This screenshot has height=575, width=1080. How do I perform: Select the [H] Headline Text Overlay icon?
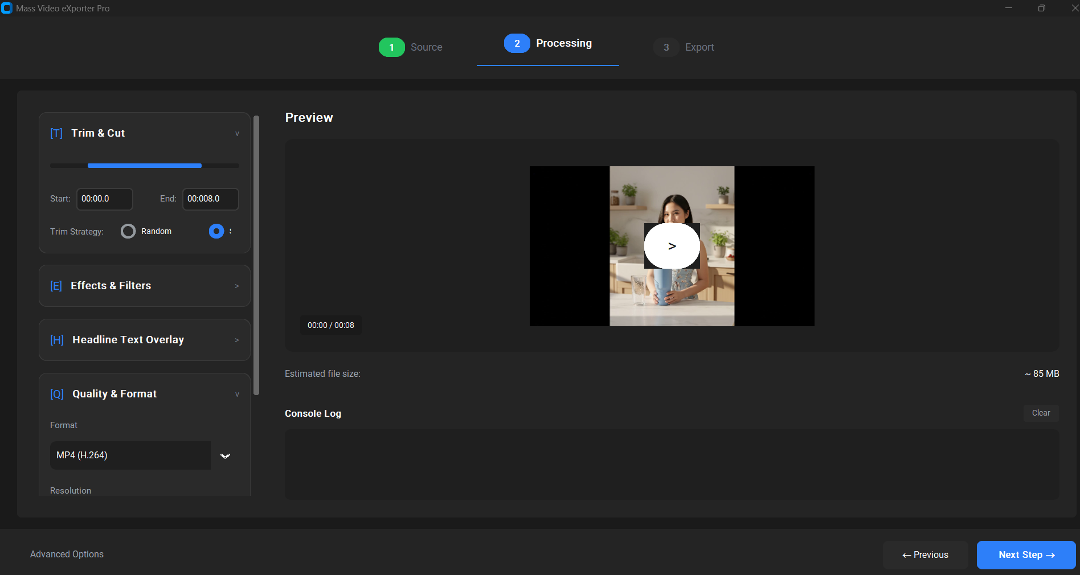tap(56, 340)
